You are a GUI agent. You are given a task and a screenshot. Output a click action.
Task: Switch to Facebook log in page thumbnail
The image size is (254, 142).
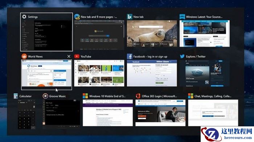coord(152,73)
